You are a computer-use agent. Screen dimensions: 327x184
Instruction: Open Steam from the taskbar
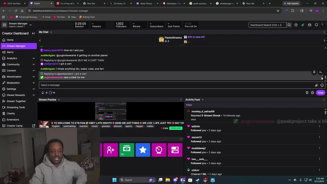[197, 180]
